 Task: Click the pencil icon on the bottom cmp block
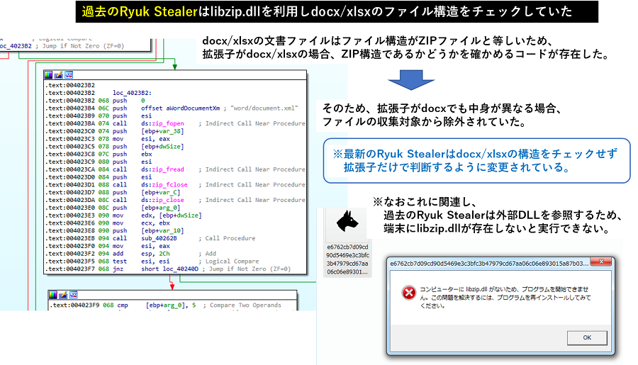tap(62, 294)
